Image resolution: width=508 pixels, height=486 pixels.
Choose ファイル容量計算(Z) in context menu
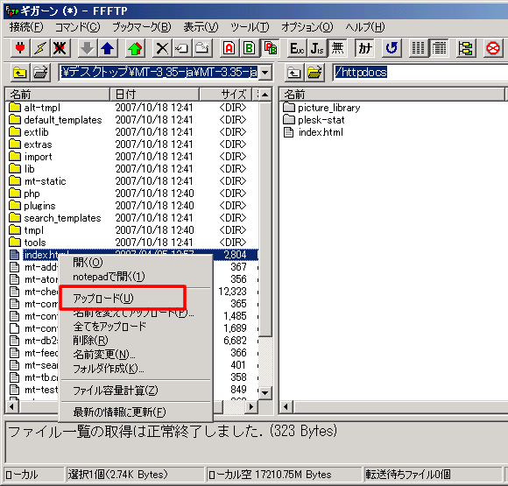[x=136, y=391]
